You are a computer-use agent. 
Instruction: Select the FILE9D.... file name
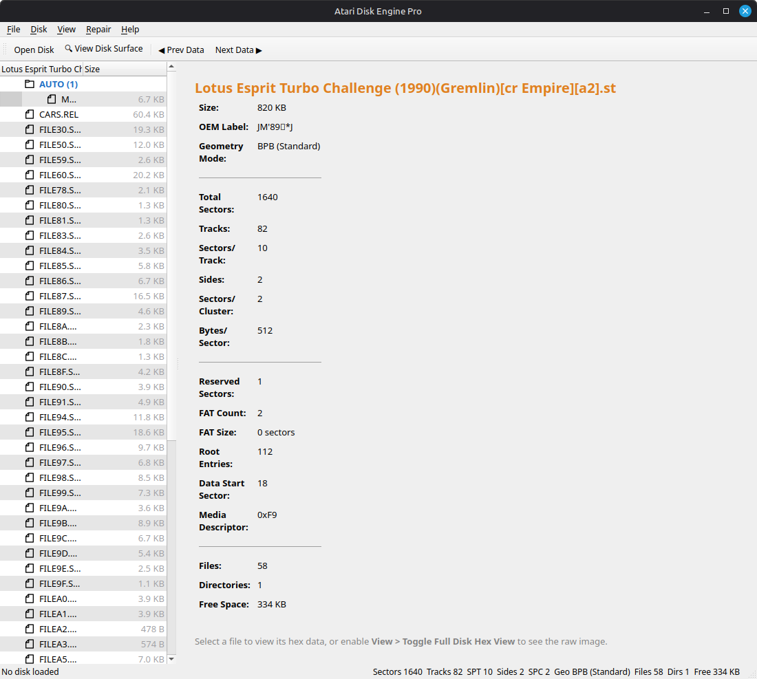point(58,554)
